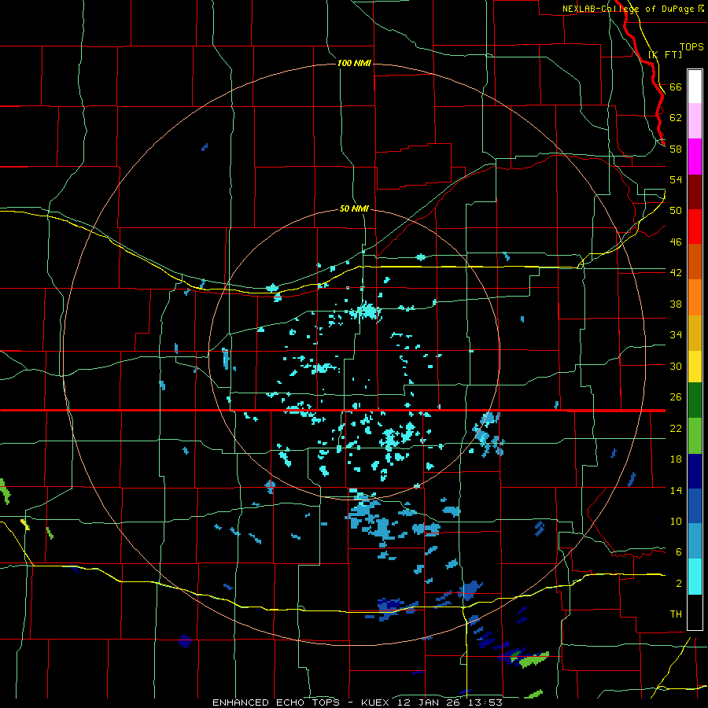Click the '42' legend value
Screen dimensions: 708x708
point(676,273)
